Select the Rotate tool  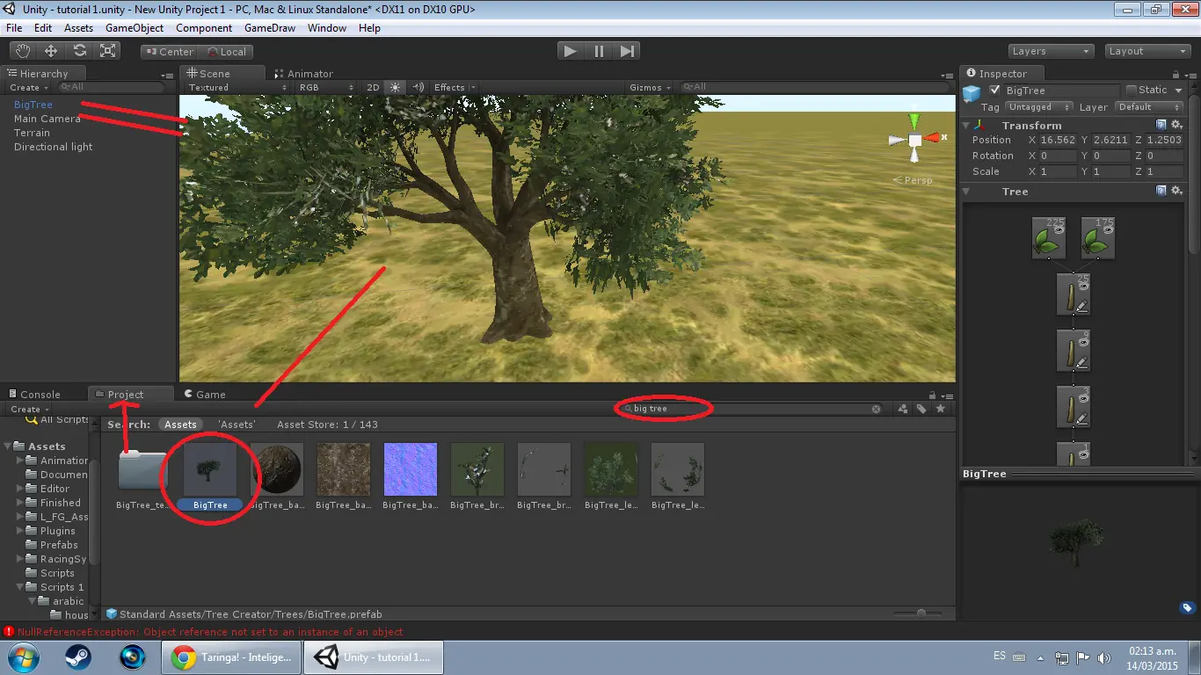point(79,51)
